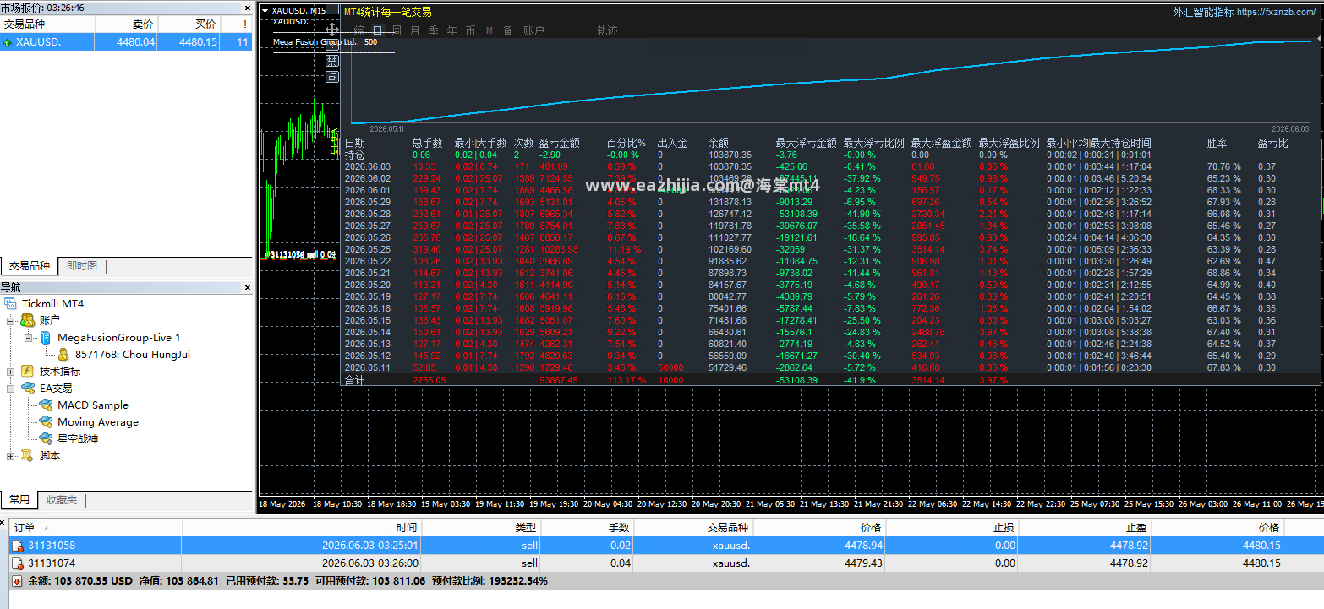This screenshot has height=609, width=1324.
Task: Close the 导航 Navigator panel
Action: tap(247, 288)
